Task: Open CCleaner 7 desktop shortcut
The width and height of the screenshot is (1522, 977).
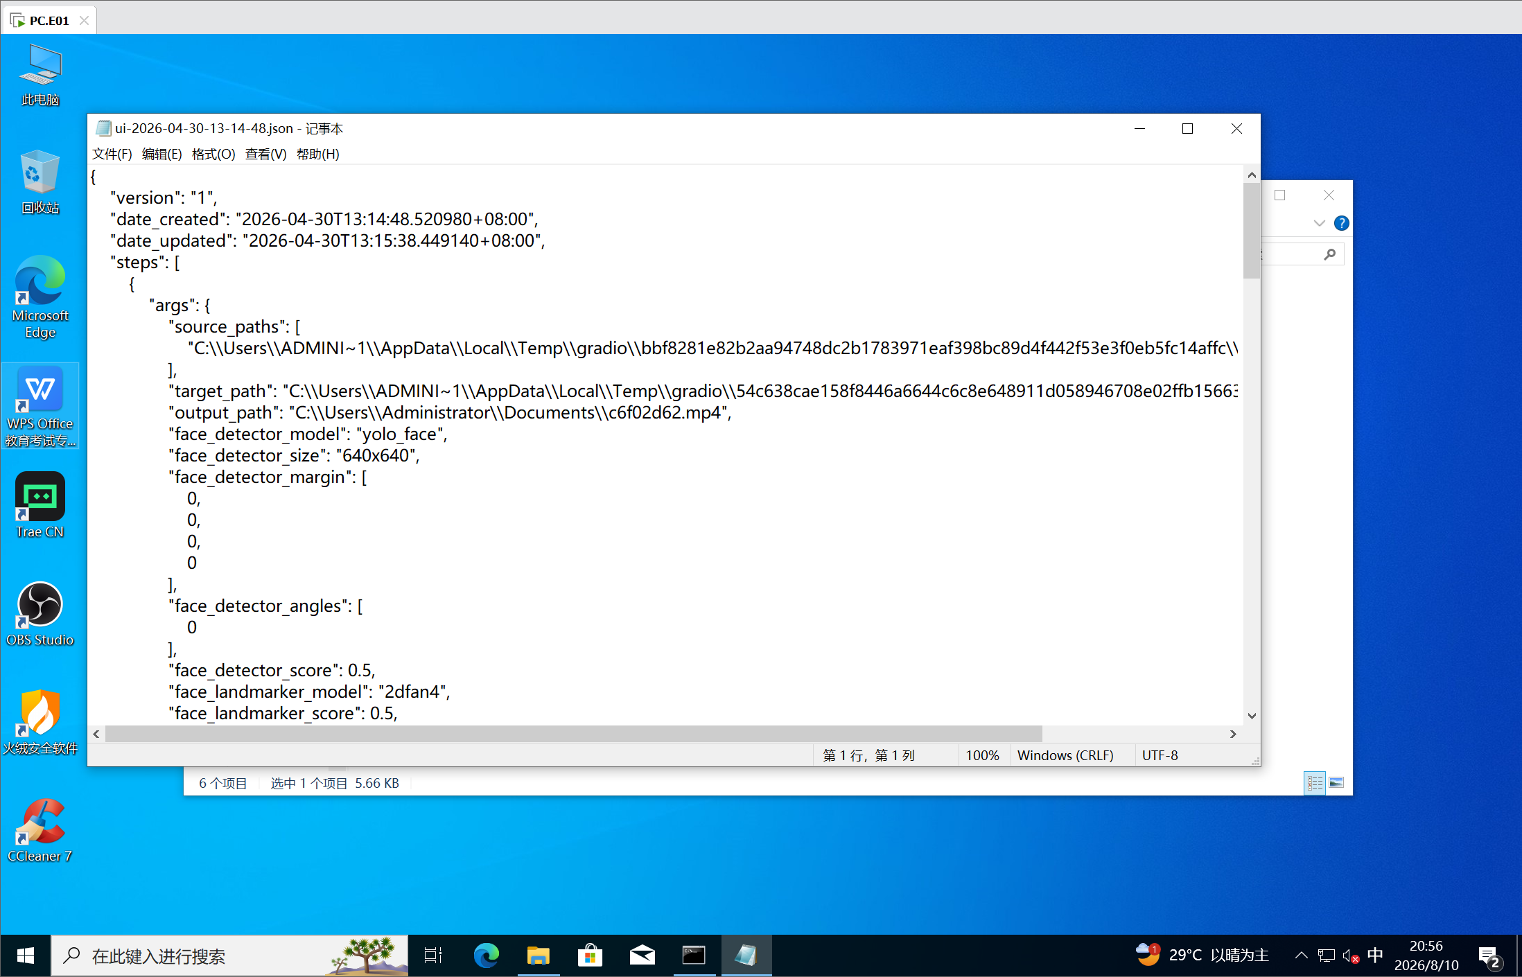Action: [40, 830]
